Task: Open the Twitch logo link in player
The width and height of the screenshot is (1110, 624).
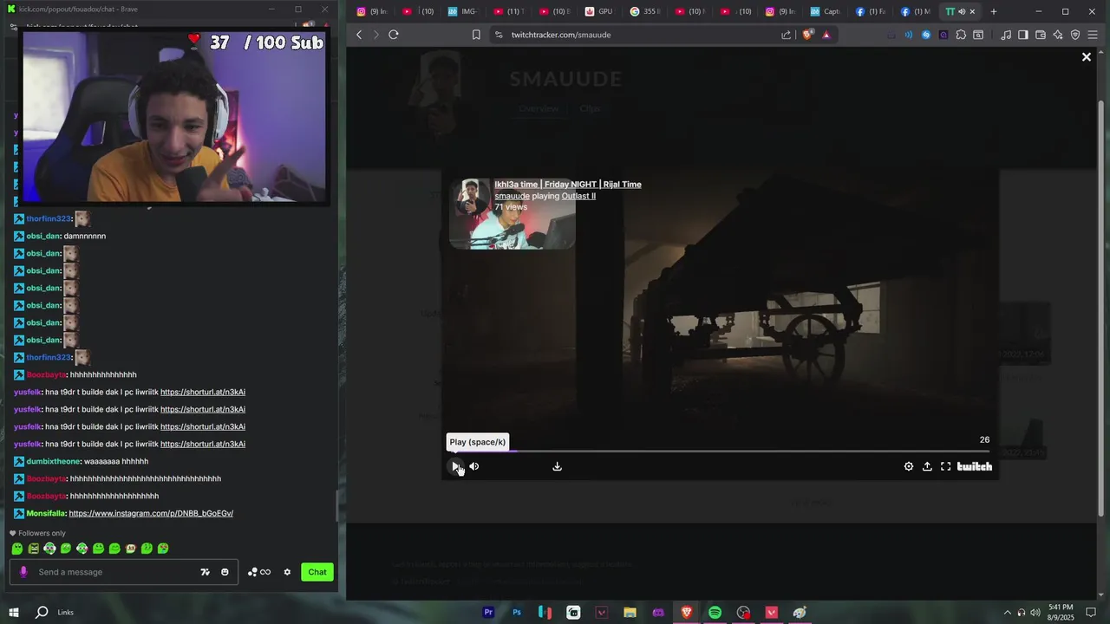Action: (x=974, y=466)
